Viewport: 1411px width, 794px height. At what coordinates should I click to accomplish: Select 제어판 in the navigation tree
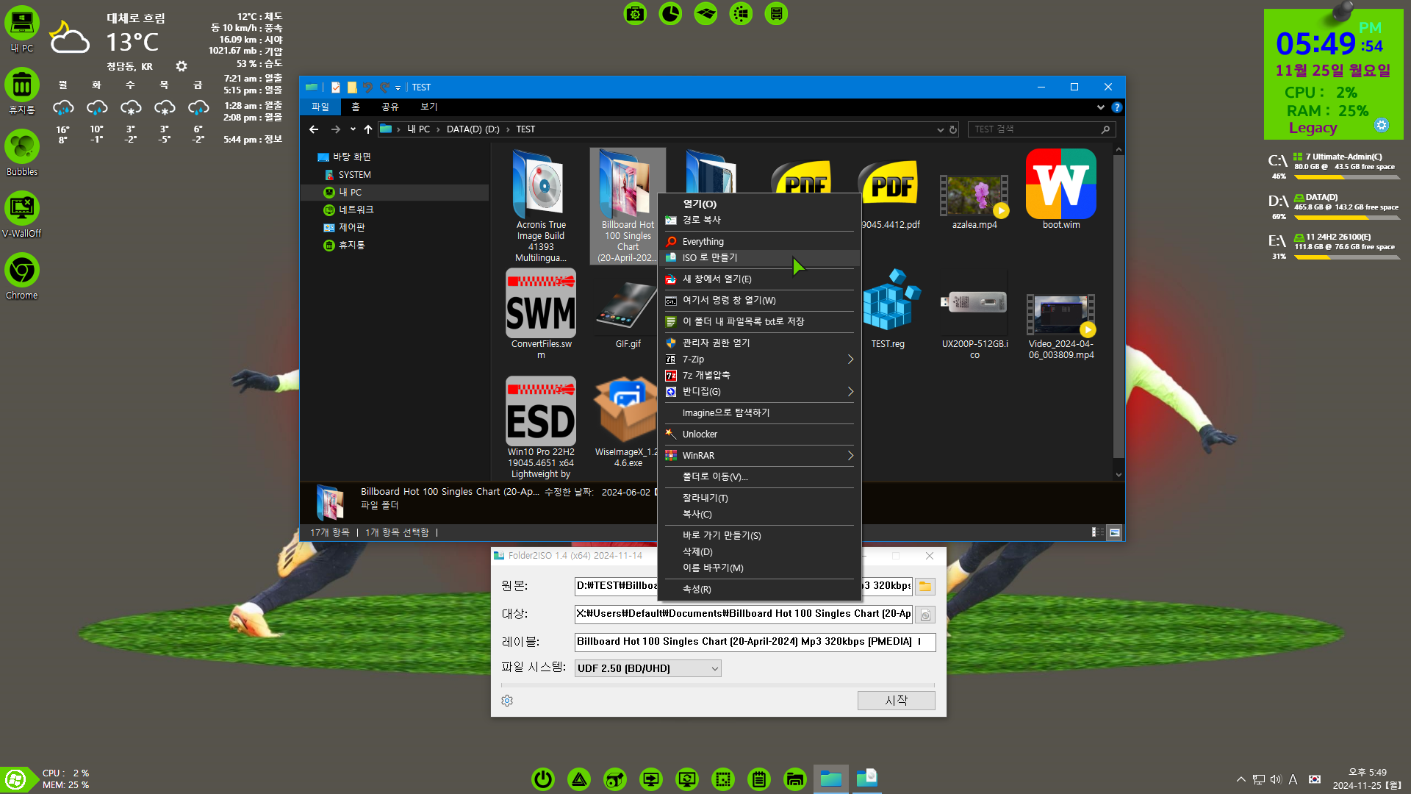tap(351, 227)
